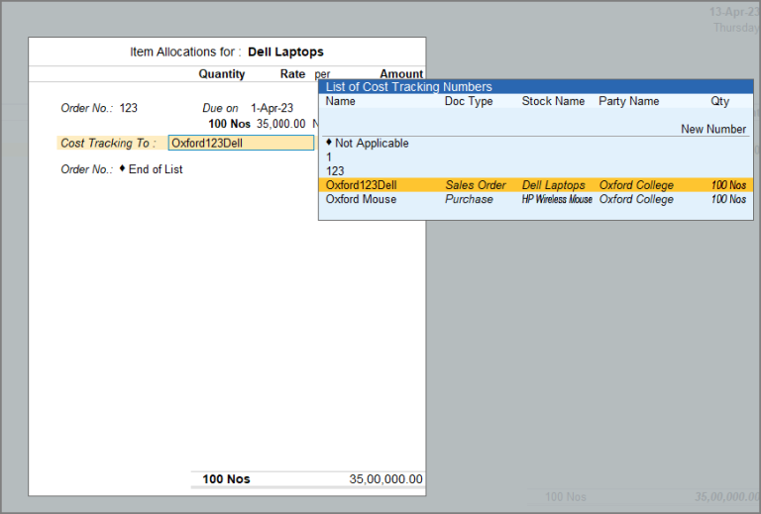Click the rate value 35,000.00
The width and height of the screenshot is (761, 514).
[280, 124]
